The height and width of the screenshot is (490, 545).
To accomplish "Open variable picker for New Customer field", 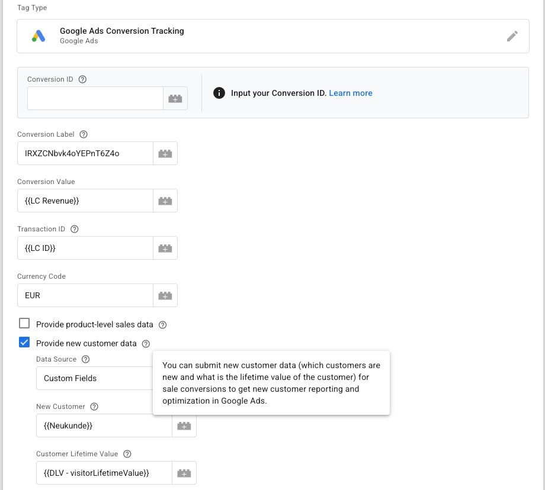I will (184, 425).
